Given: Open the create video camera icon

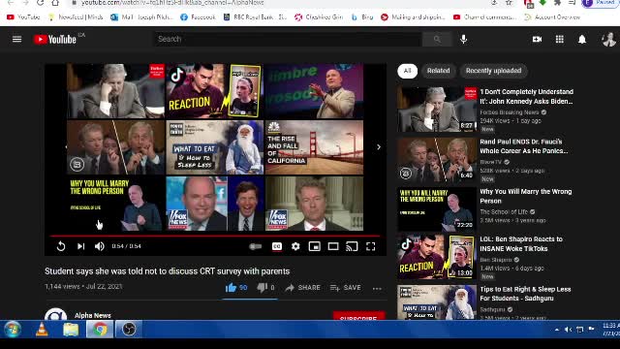Looking at the screenshot, I should point(537,39).
